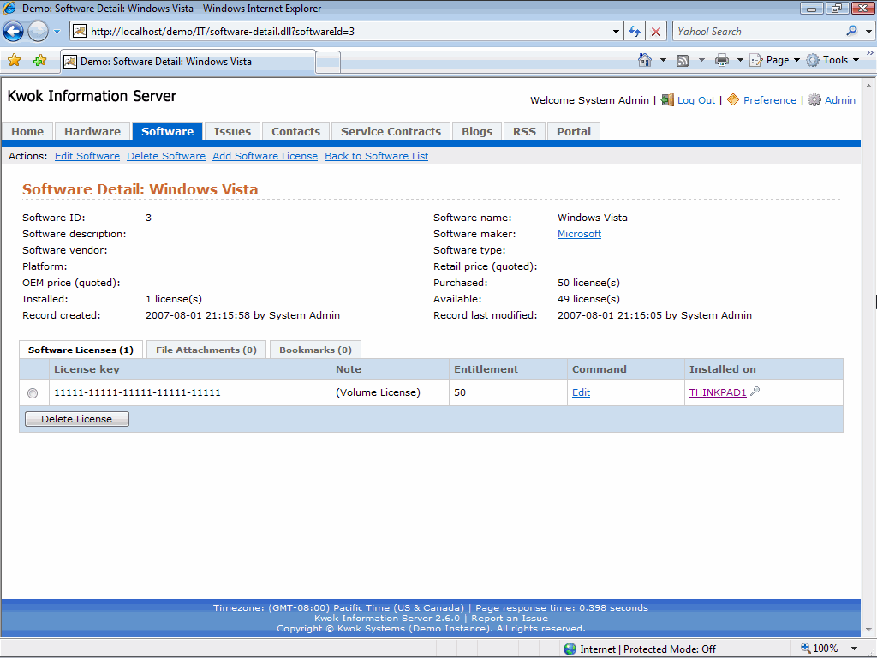View the Service Contracts tab

click(391, 131)
